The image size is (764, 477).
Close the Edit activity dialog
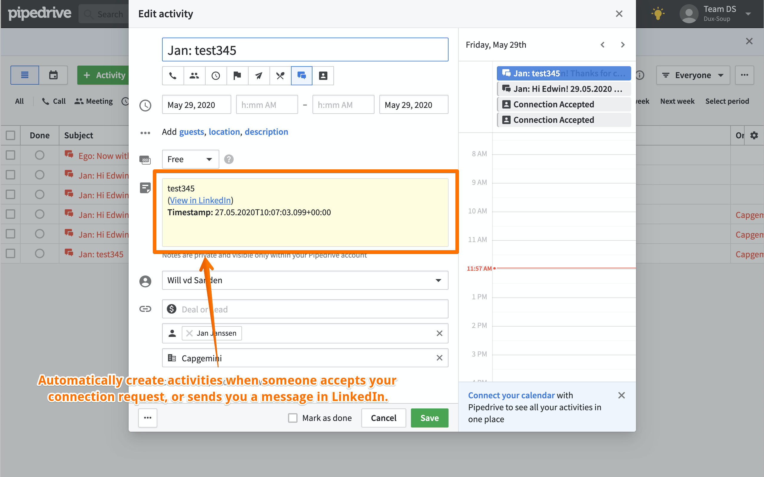coord(619,14)
